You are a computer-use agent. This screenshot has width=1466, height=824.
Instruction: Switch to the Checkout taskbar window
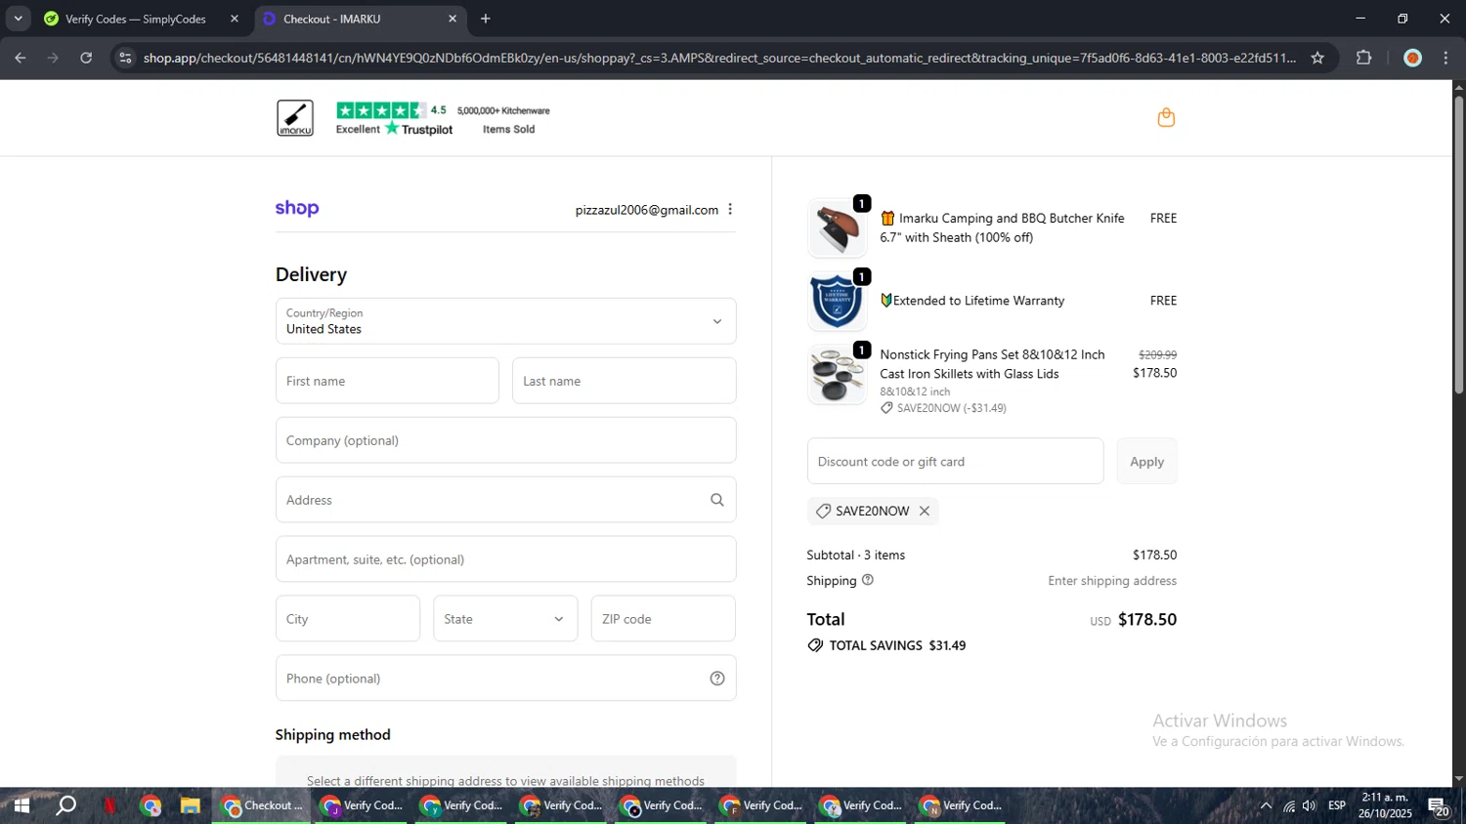pyautogui.click(x=262, y=805)
